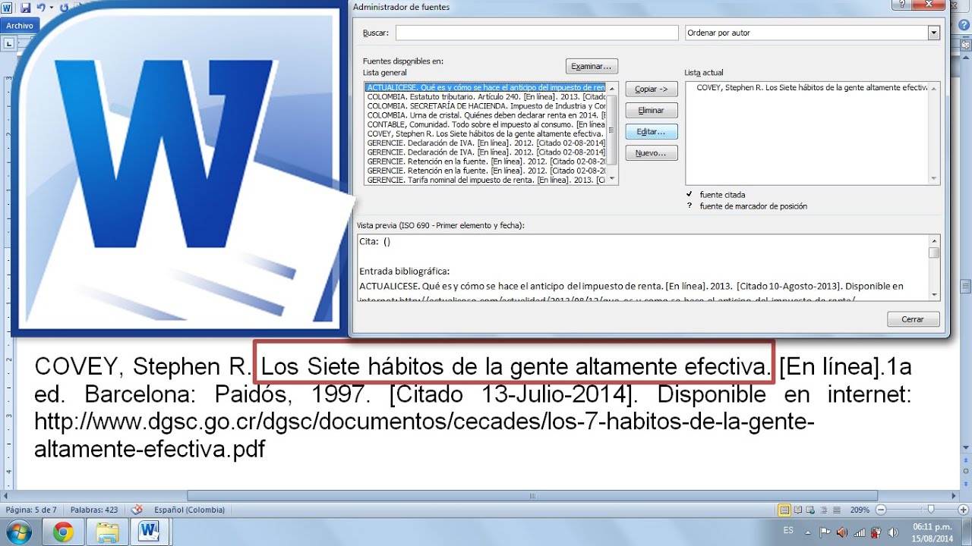Switch to Full Screen Reading view icon
This screenshot has height=546, width=972.
click(x=797, y=510)
